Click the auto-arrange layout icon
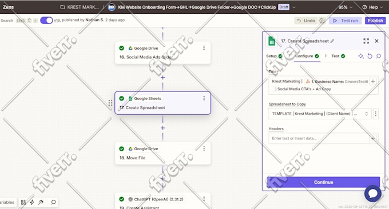Viewport: 389px width, 209px height. (x=23, y=202)
